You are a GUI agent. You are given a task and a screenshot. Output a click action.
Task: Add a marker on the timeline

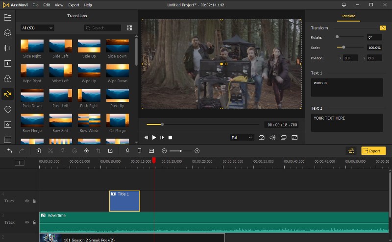pyautogui.click(x=140, y=151)
